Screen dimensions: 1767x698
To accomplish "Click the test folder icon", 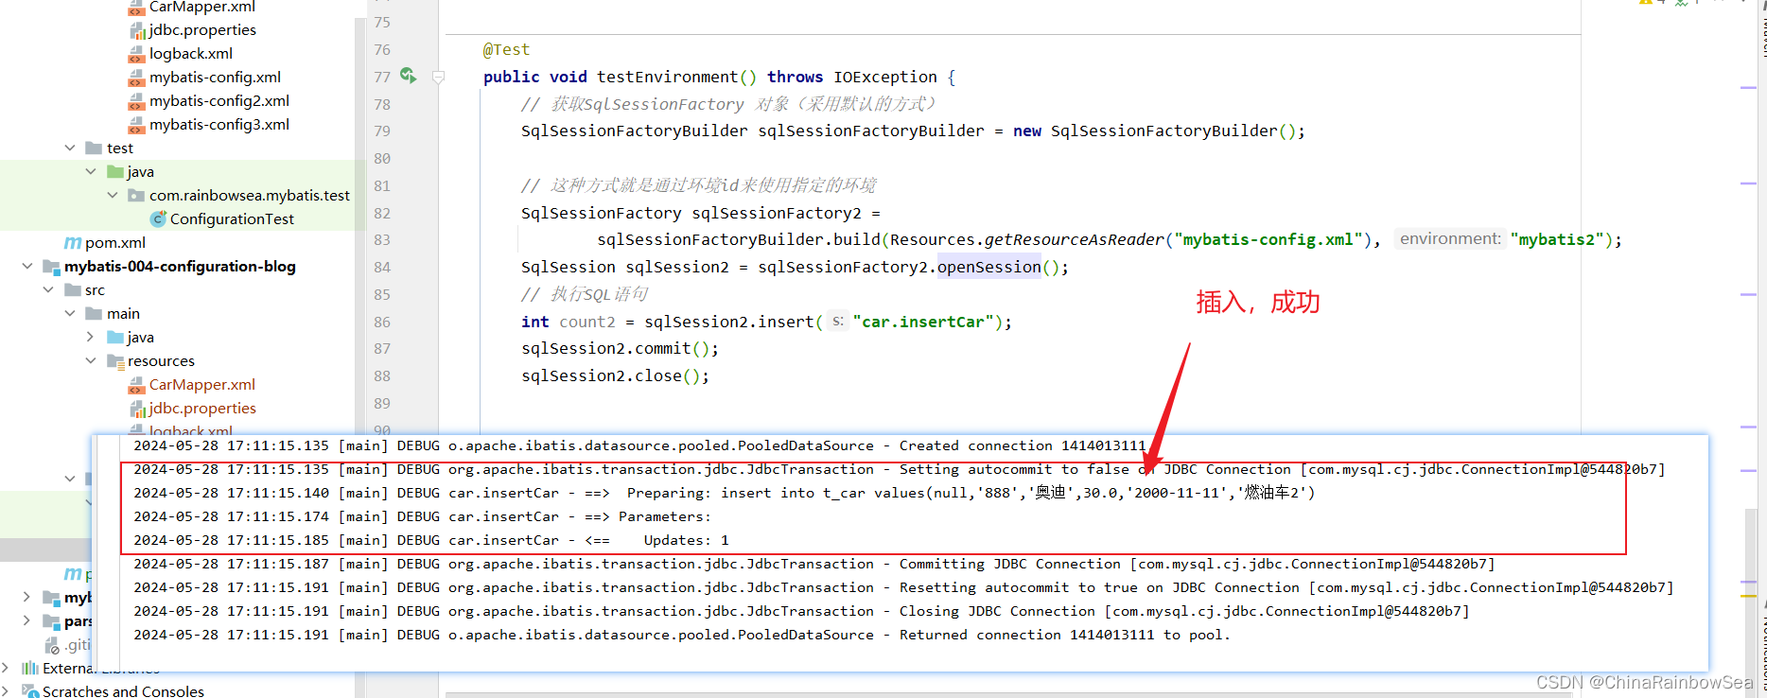I will click(x=94, y=148).
